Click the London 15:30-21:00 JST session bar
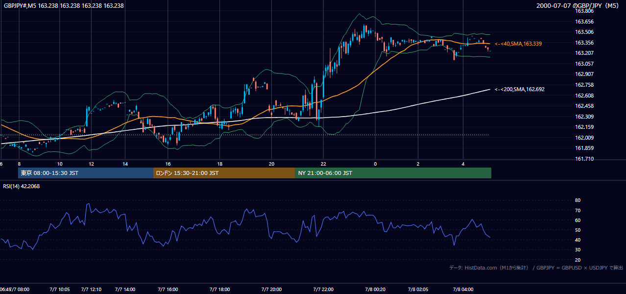 224,173
